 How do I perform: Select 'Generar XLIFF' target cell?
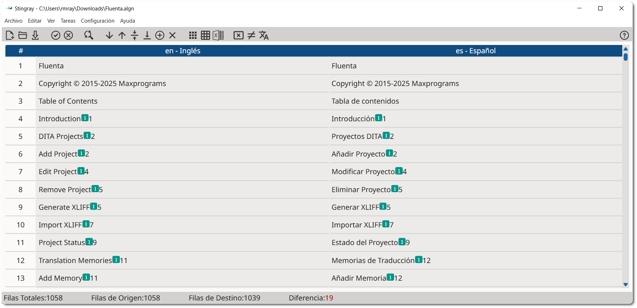click(x=476, y=207)
